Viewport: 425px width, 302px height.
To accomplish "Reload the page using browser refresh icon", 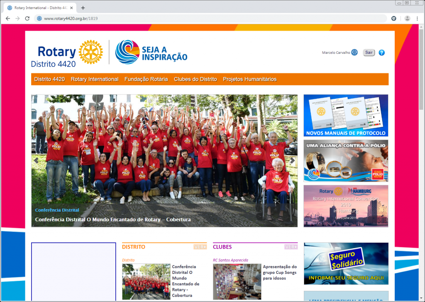I will click(27, 19).
